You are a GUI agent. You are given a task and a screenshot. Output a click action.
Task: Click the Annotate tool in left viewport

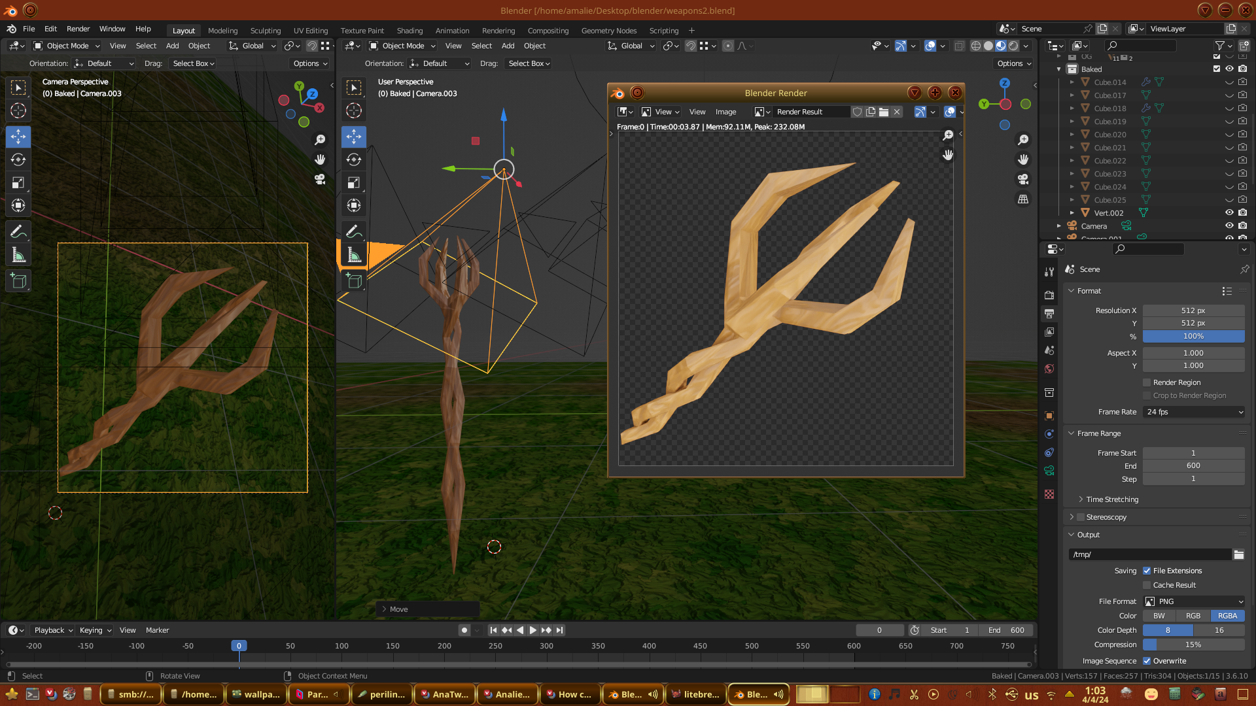(18, 231)
